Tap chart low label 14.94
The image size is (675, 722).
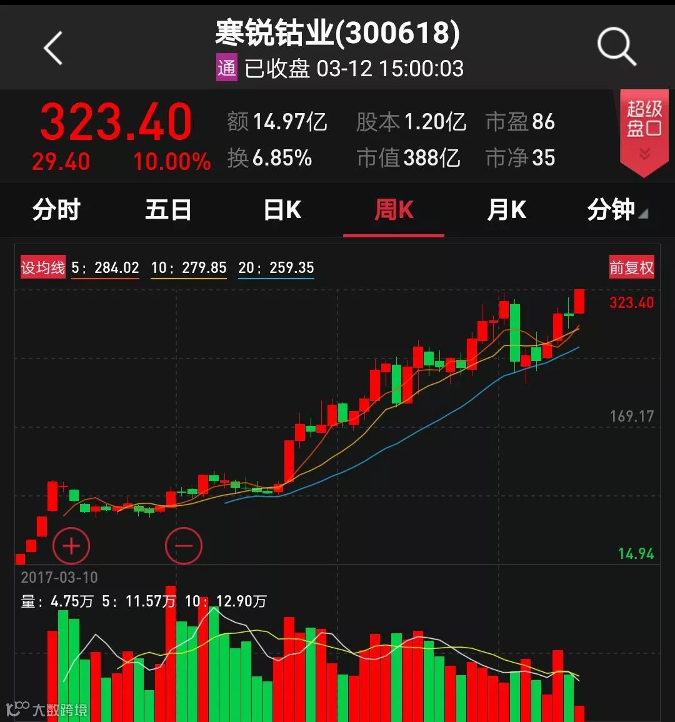click(636, 553)
